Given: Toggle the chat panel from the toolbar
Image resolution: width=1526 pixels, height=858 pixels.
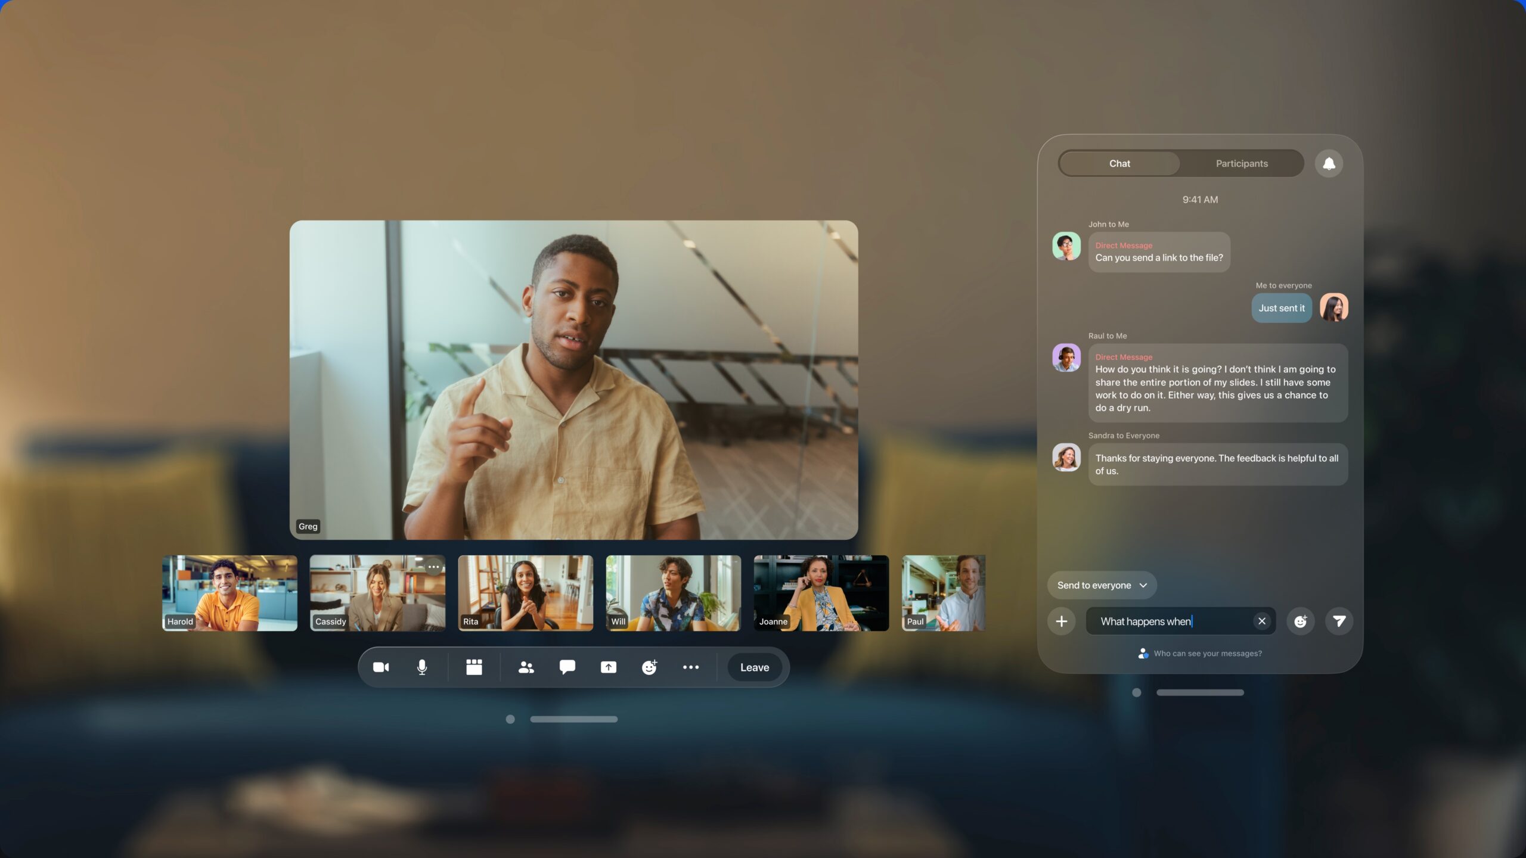Looking at the screenshot, I should 567,667.
